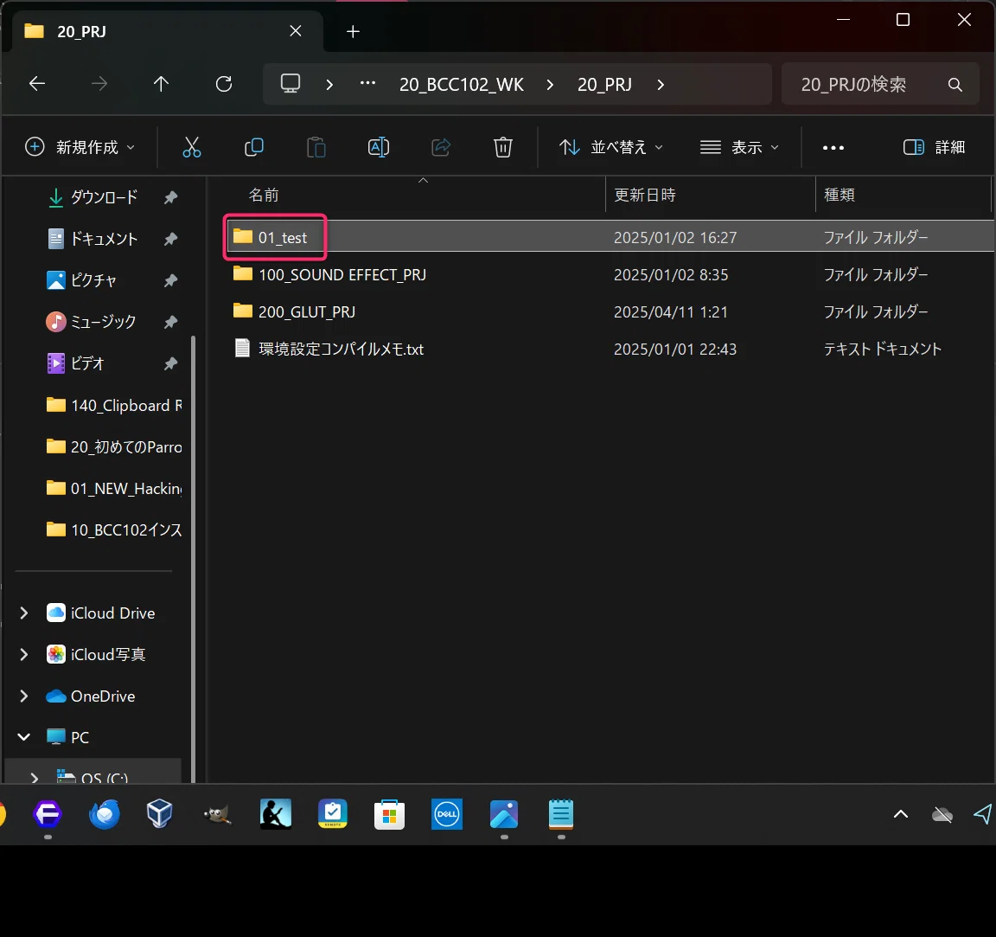Open Microsoft Store in the taskbar

coord(389,814)
